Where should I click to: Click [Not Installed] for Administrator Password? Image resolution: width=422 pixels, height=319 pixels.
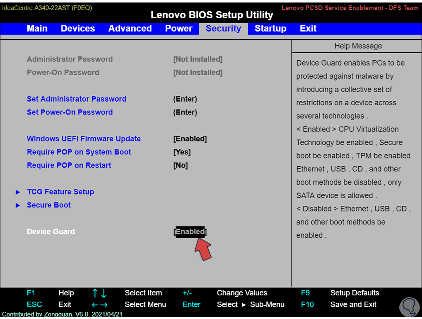pyautogui.click(x=198, y=59)
